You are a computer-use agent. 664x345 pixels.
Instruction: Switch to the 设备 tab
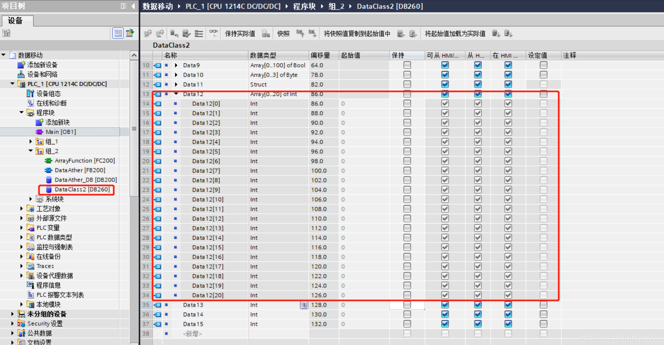(17, 21)
